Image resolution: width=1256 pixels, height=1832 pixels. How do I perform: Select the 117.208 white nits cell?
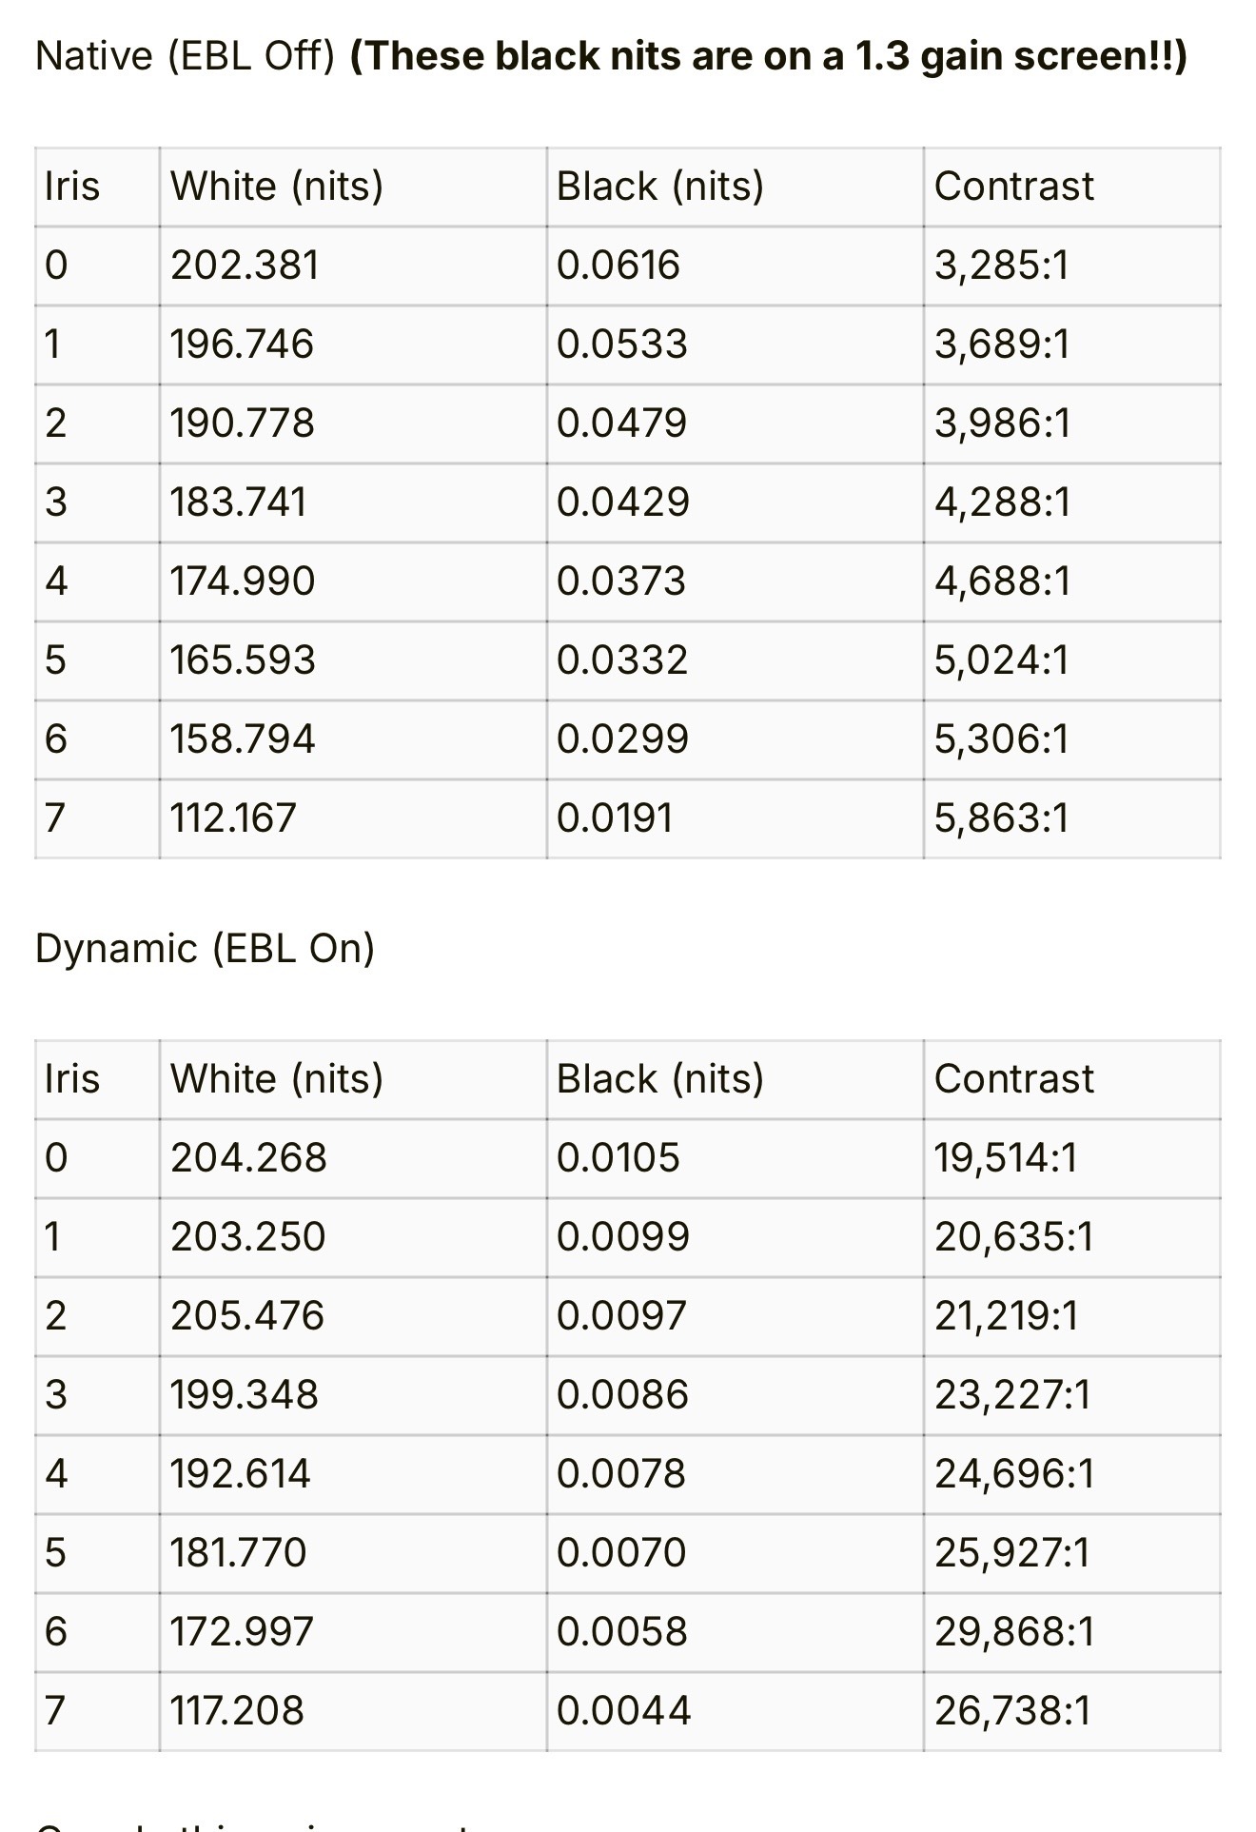(237, 1711)
